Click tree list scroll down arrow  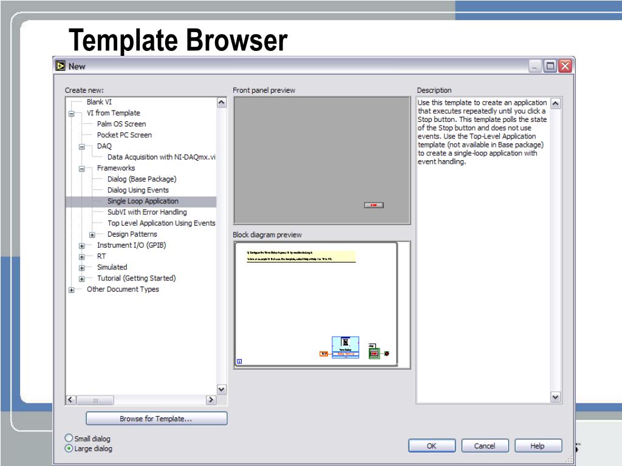coord(221,390)
